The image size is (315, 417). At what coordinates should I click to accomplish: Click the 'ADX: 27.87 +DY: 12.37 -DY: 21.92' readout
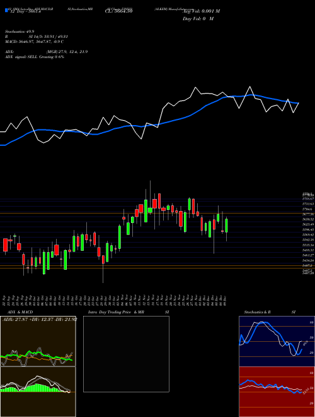pyautogui.click(x=40, y=320)
